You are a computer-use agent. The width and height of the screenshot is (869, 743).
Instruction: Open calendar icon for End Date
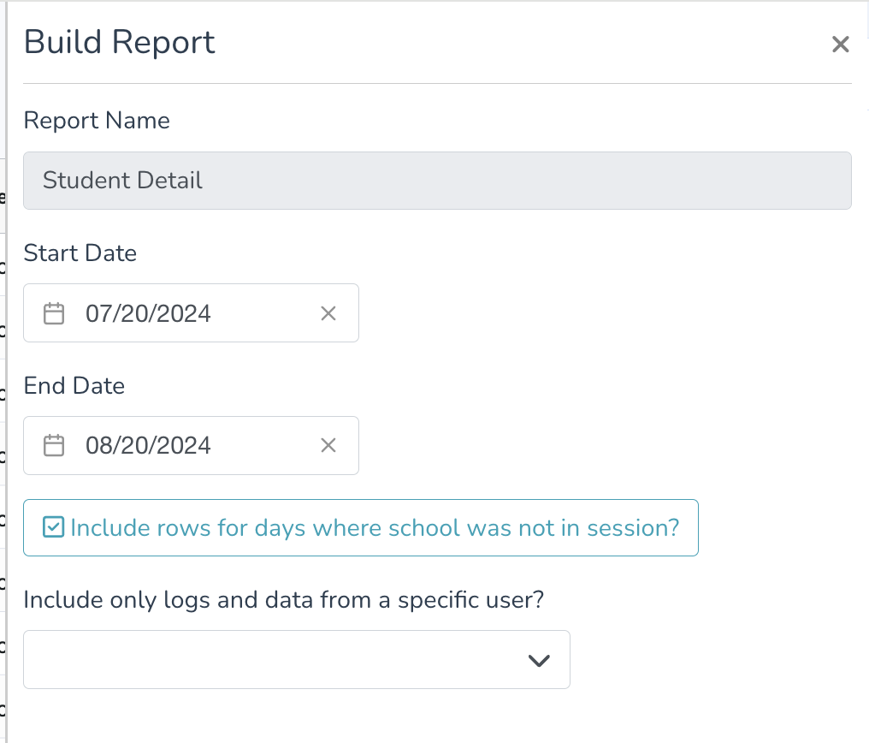54,445
